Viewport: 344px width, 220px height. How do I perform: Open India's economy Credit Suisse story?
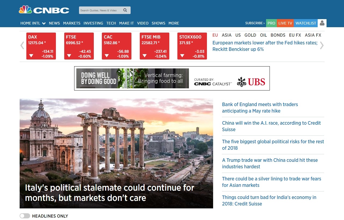pyautogui.click(x=269, y=201)
